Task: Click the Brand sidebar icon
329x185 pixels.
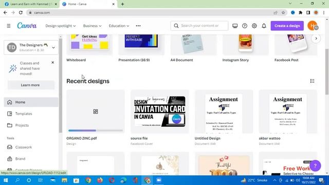Action: (10, 159)
